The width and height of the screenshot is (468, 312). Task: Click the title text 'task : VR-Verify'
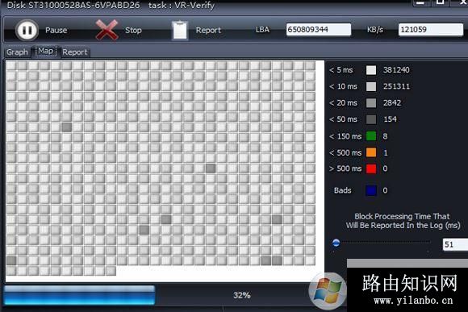coord(182,6)
